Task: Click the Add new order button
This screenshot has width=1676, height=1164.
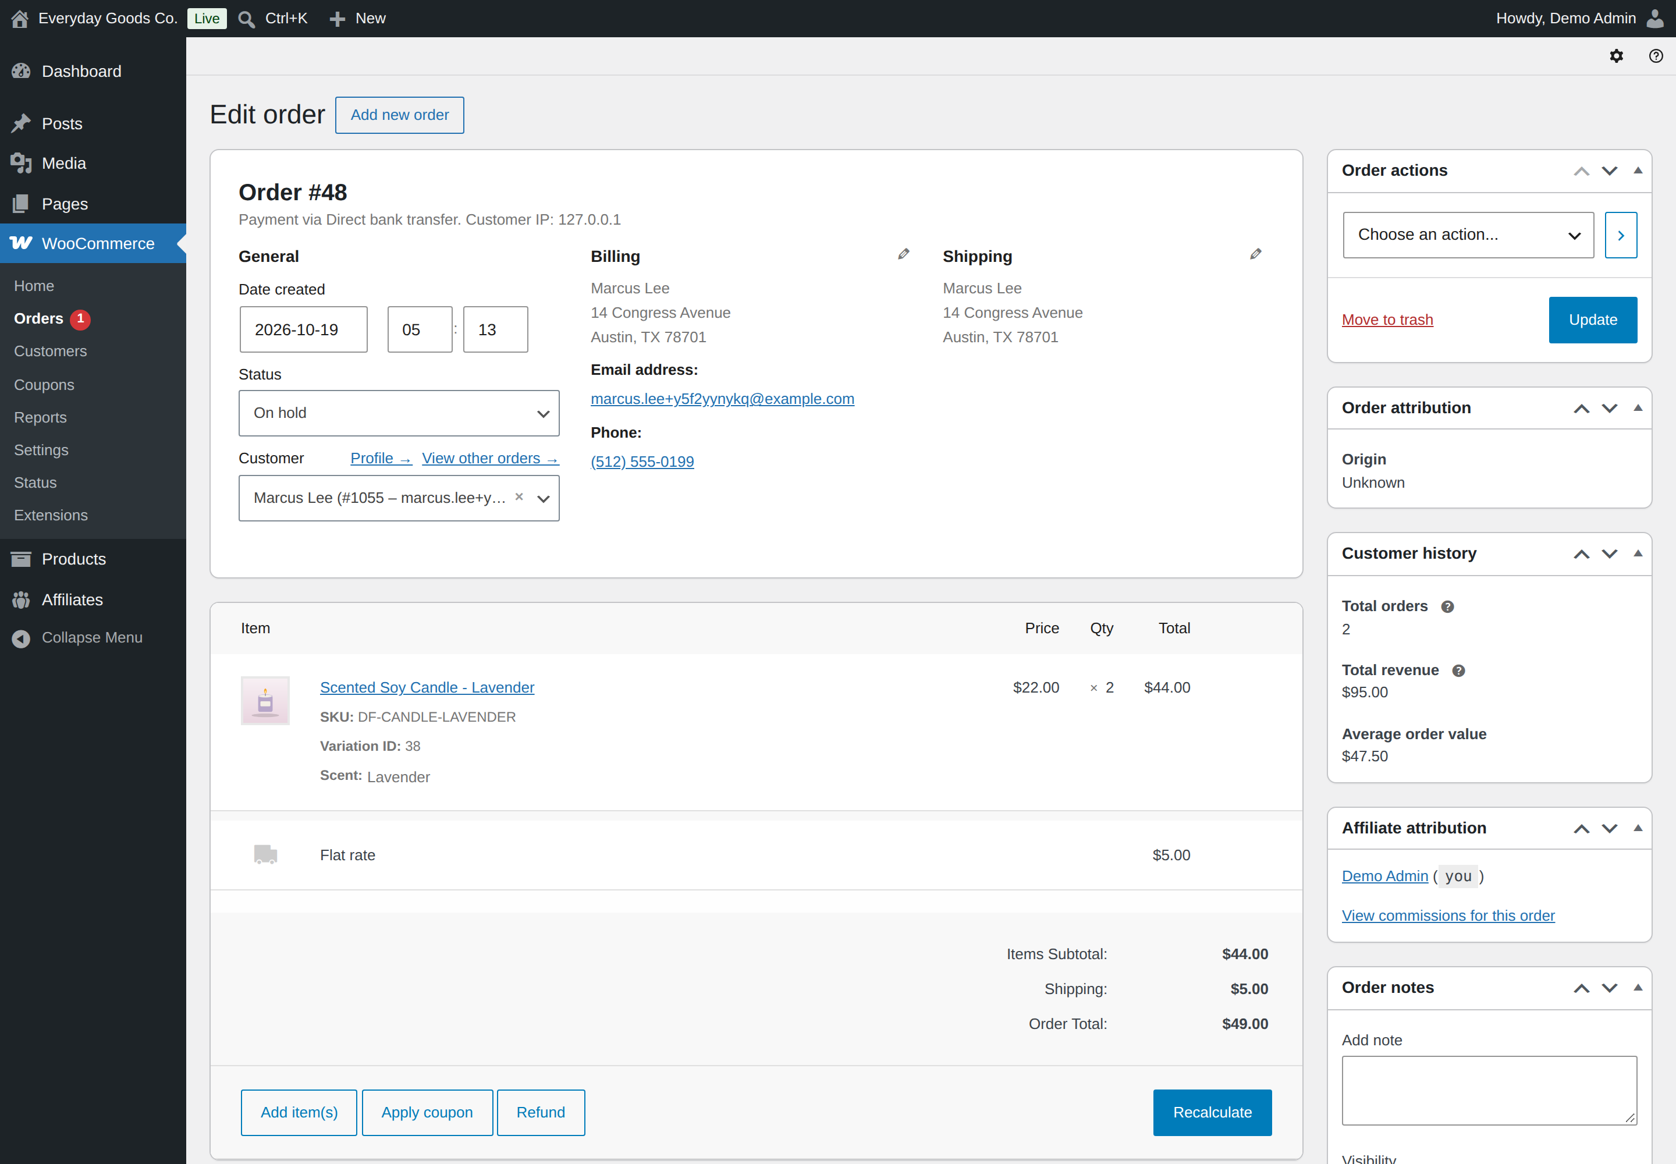Action: point(400,115)
